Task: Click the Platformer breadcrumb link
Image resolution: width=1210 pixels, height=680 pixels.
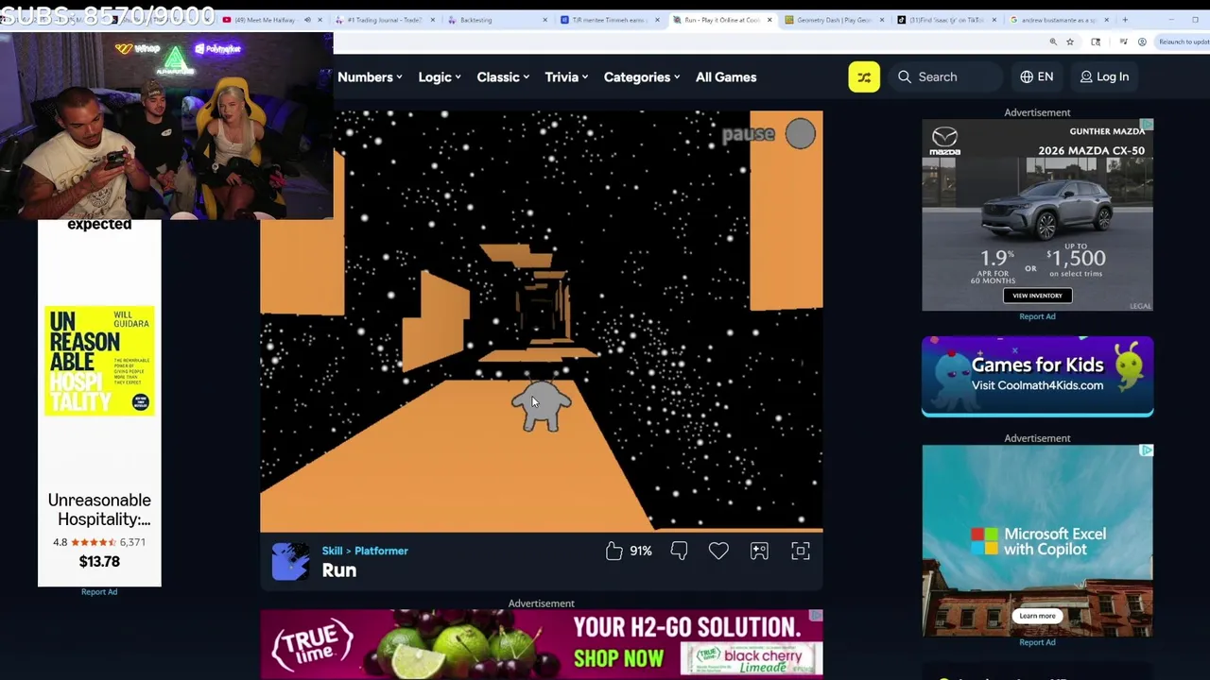Action: [381, 551]
